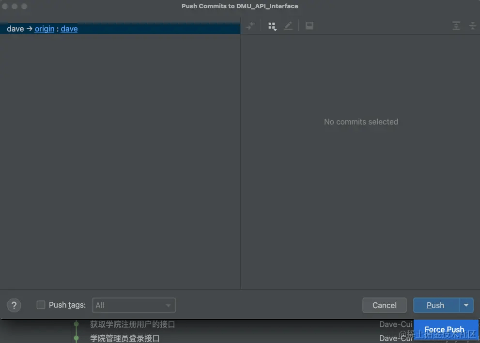This screenshot has width=480, height=343.
Task: Select the 获取学院注册用户的接口 commit
Action: [132, 324]
